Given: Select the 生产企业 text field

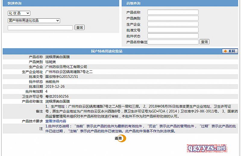Looking at the screenshot, I should (173, 24).
